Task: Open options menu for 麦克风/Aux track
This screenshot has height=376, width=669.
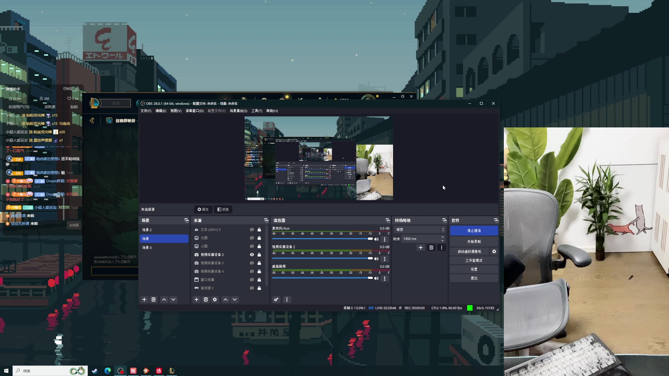Action: tap(385, 239)
